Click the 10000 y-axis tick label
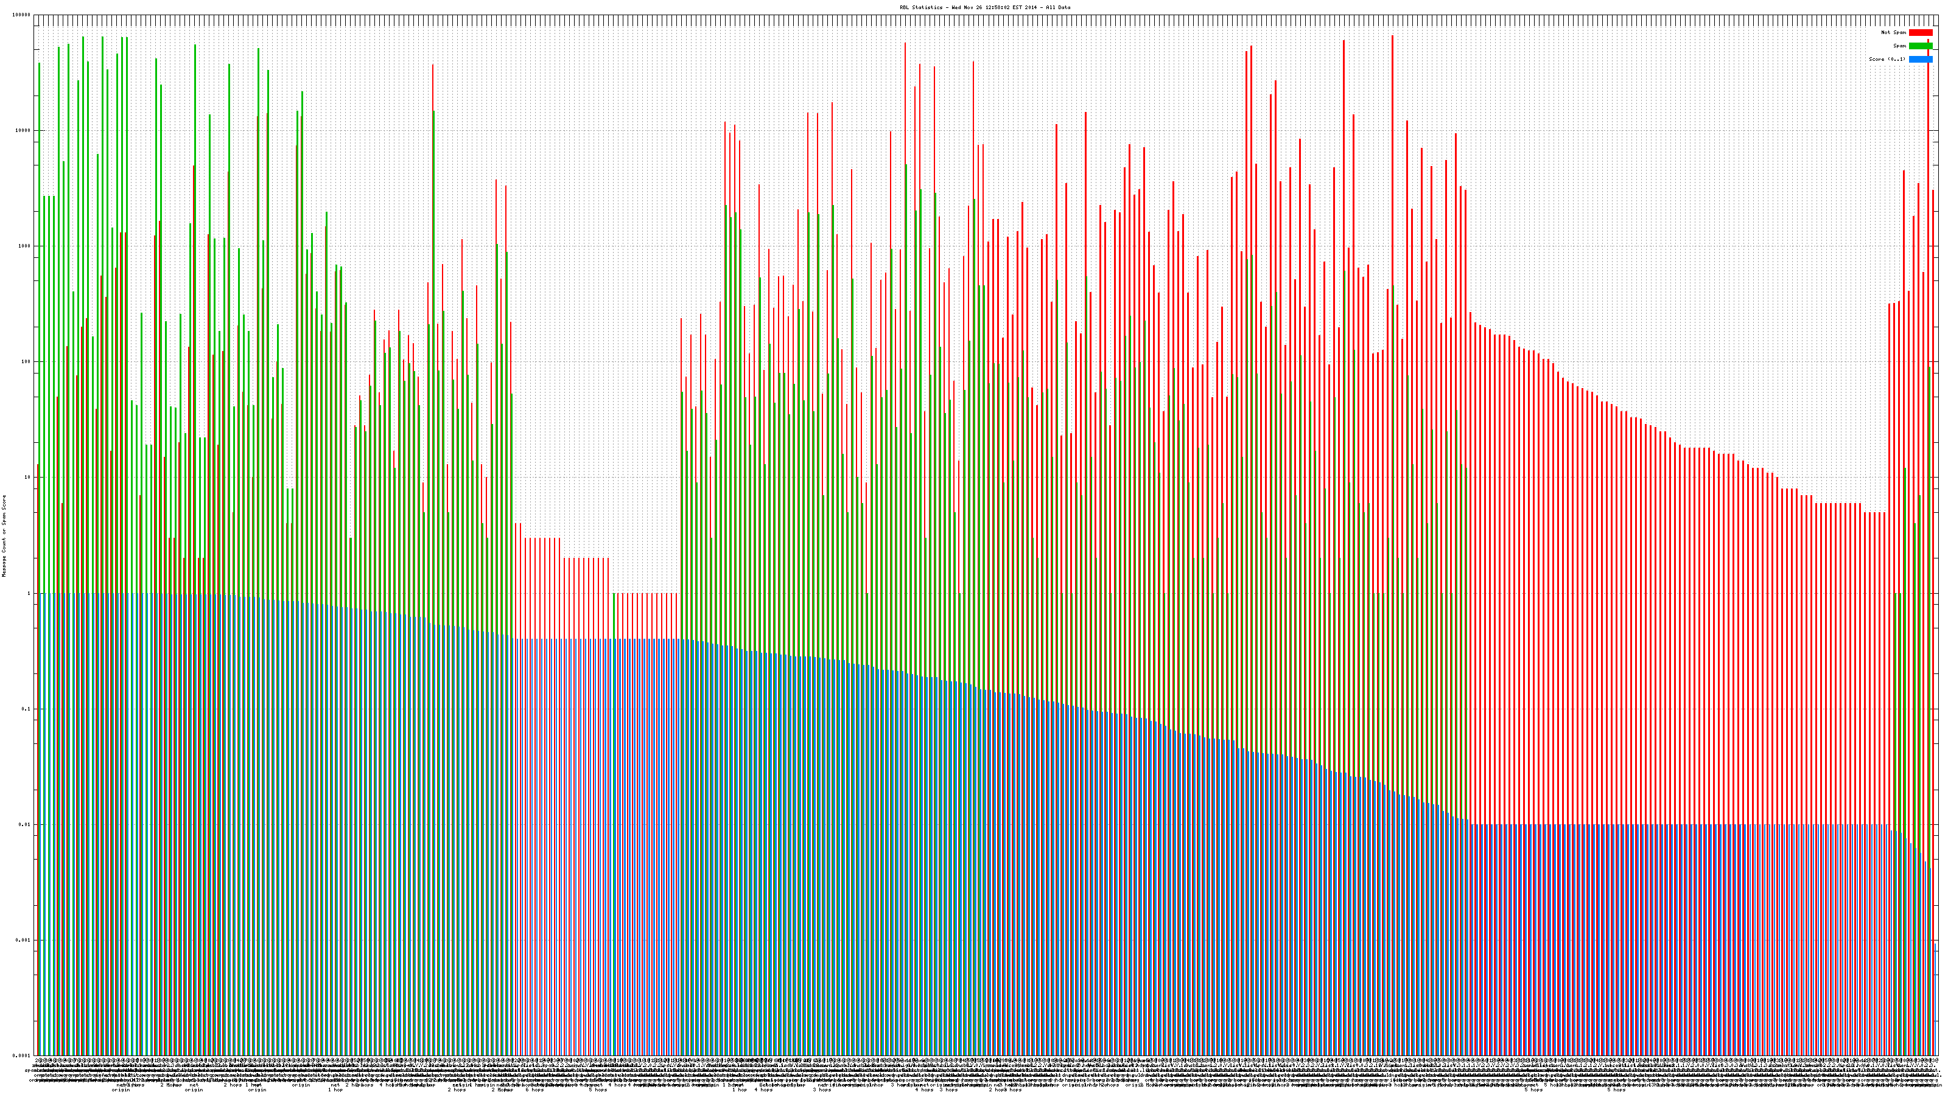 tap(24, 131)
